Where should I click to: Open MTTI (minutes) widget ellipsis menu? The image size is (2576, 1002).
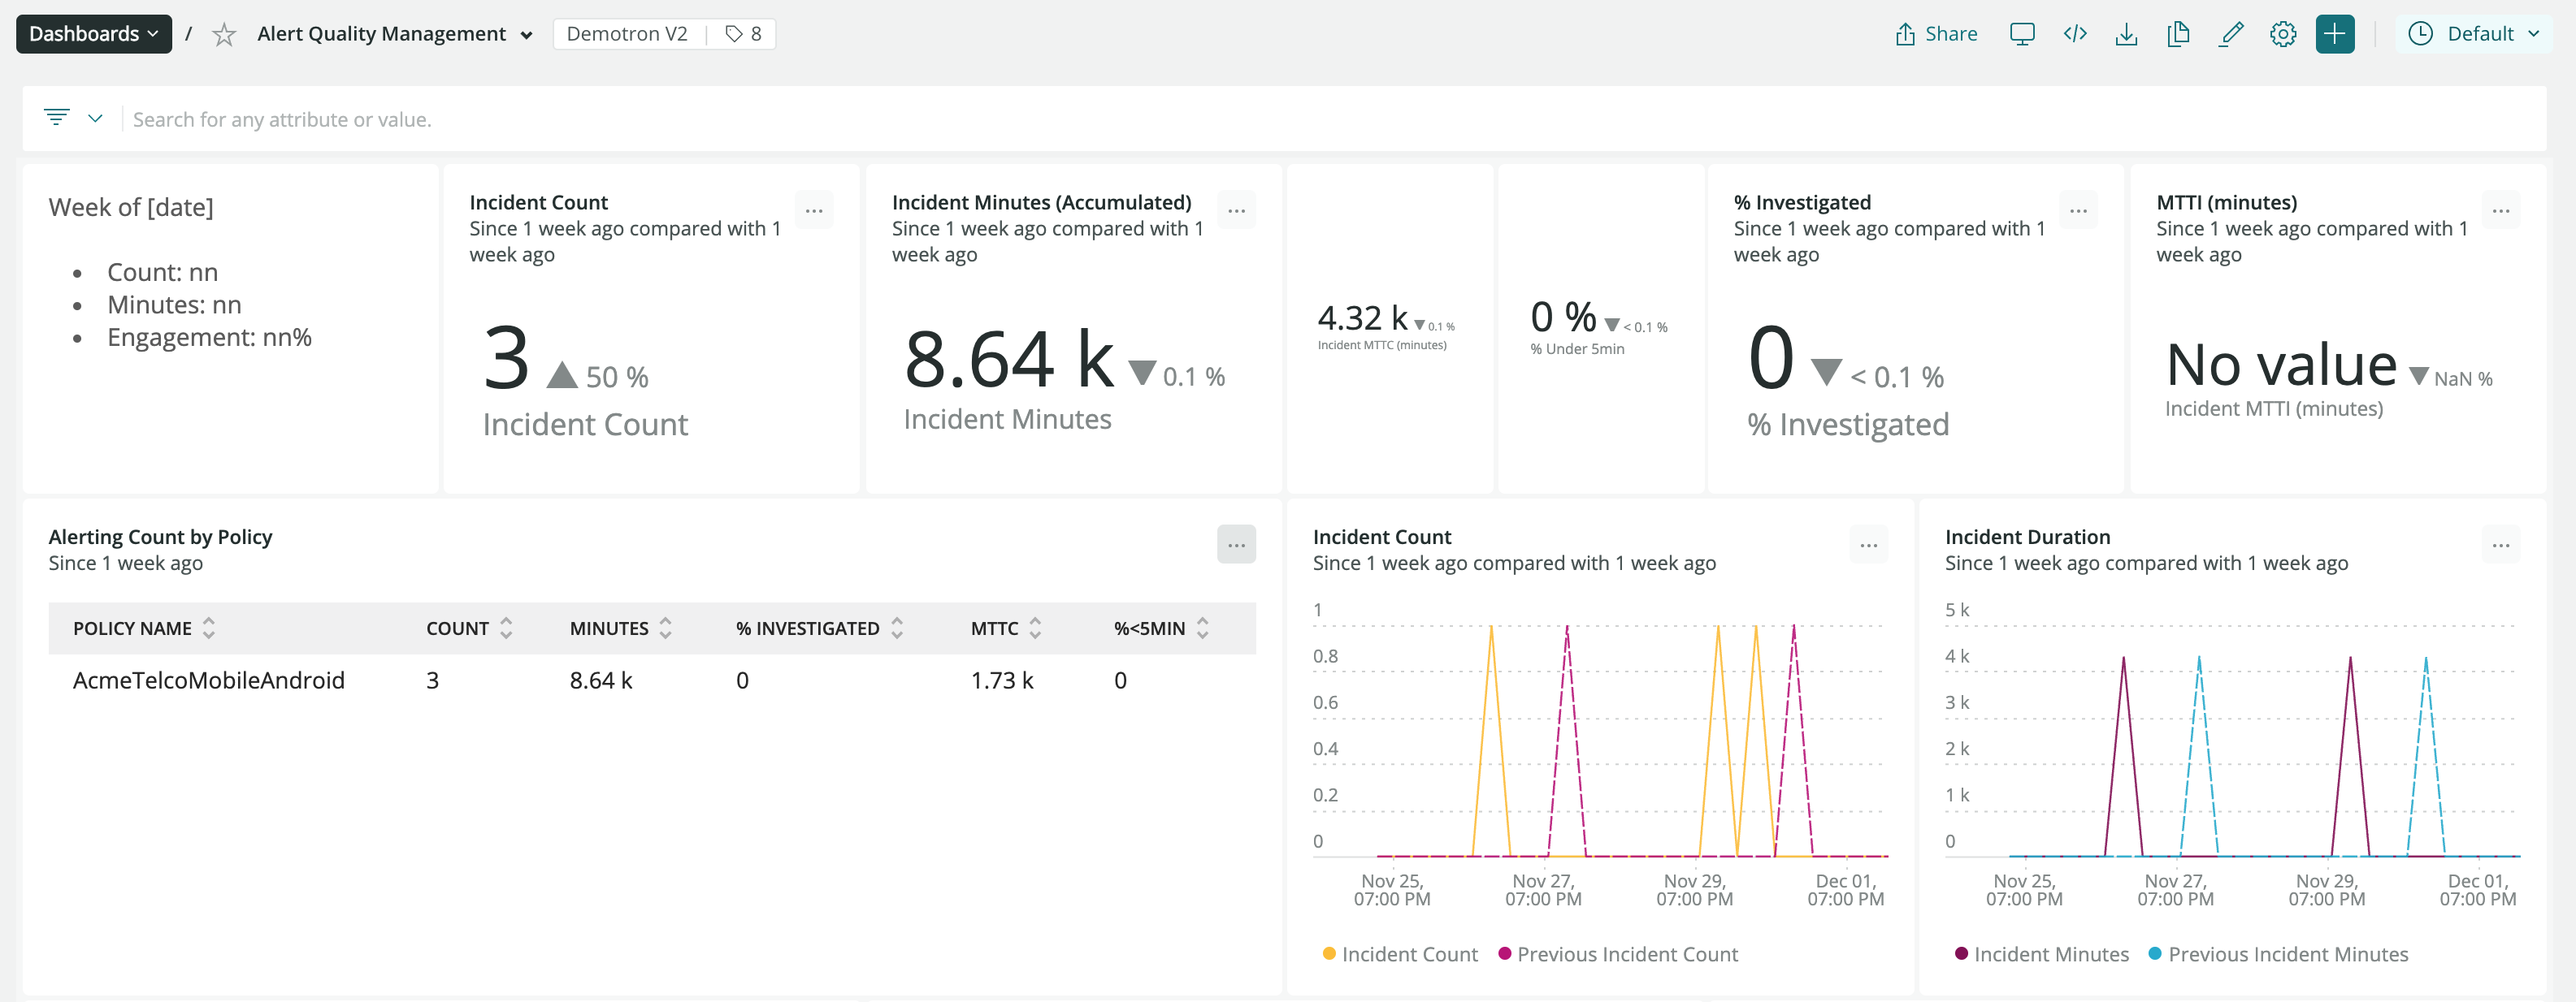click(2500, 211)
